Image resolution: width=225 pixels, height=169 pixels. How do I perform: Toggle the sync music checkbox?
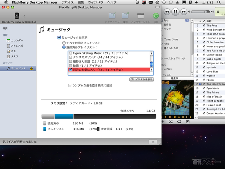pos(59,38)
